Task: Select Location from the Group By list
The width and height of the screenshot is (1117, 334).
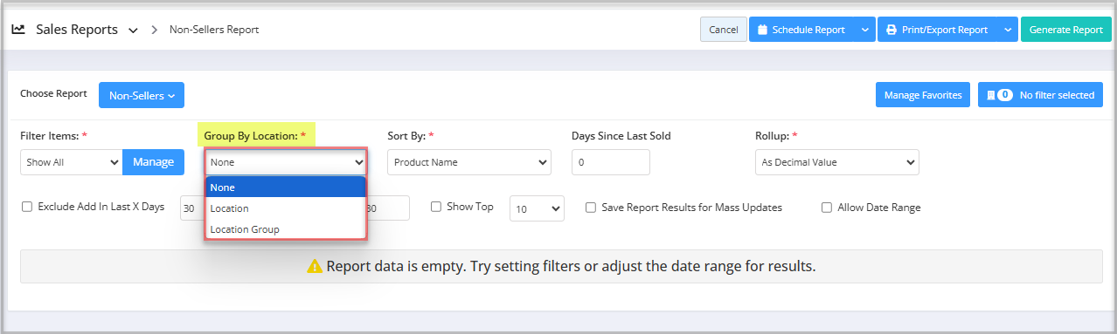Action: tap(285, 208)
